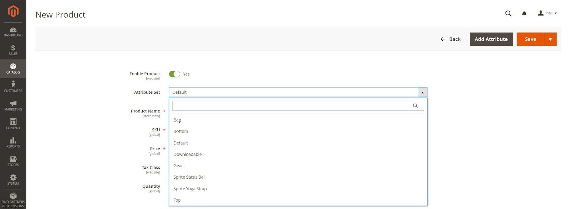Image resolution: width=568 pixels, height=209 pixels.
Task: Open the System sidebar menu
Action: 13,180
